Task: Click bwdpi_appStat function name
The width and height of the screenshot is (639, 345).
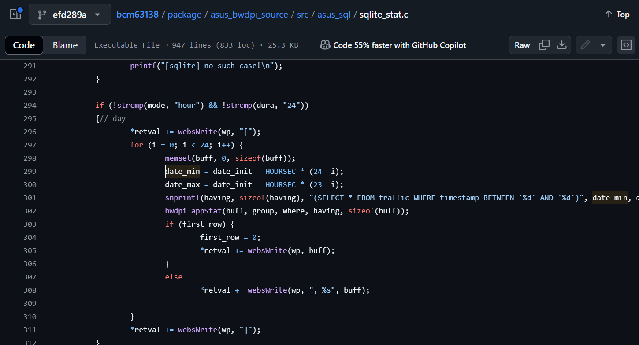Action: point(193,211)
